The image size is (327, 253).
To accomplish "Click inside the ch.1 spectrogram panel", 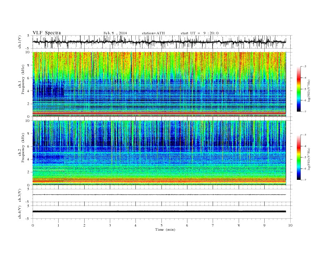I will coord(159,84).
